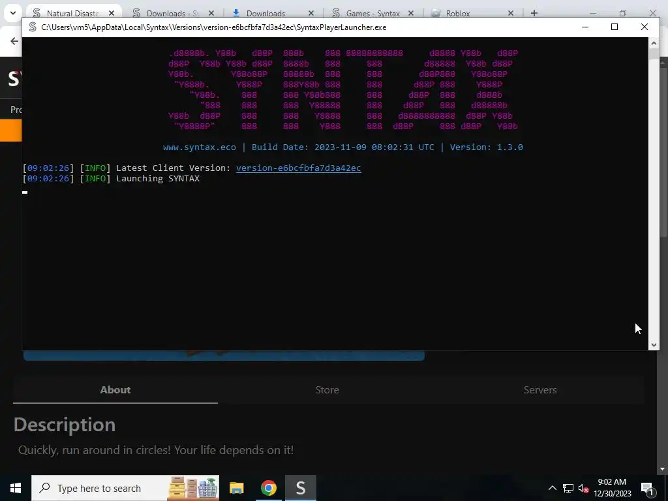This screenshot has width=668, height=501.
Task: Select the About tab on game page
Action: [x=115, y=390]
